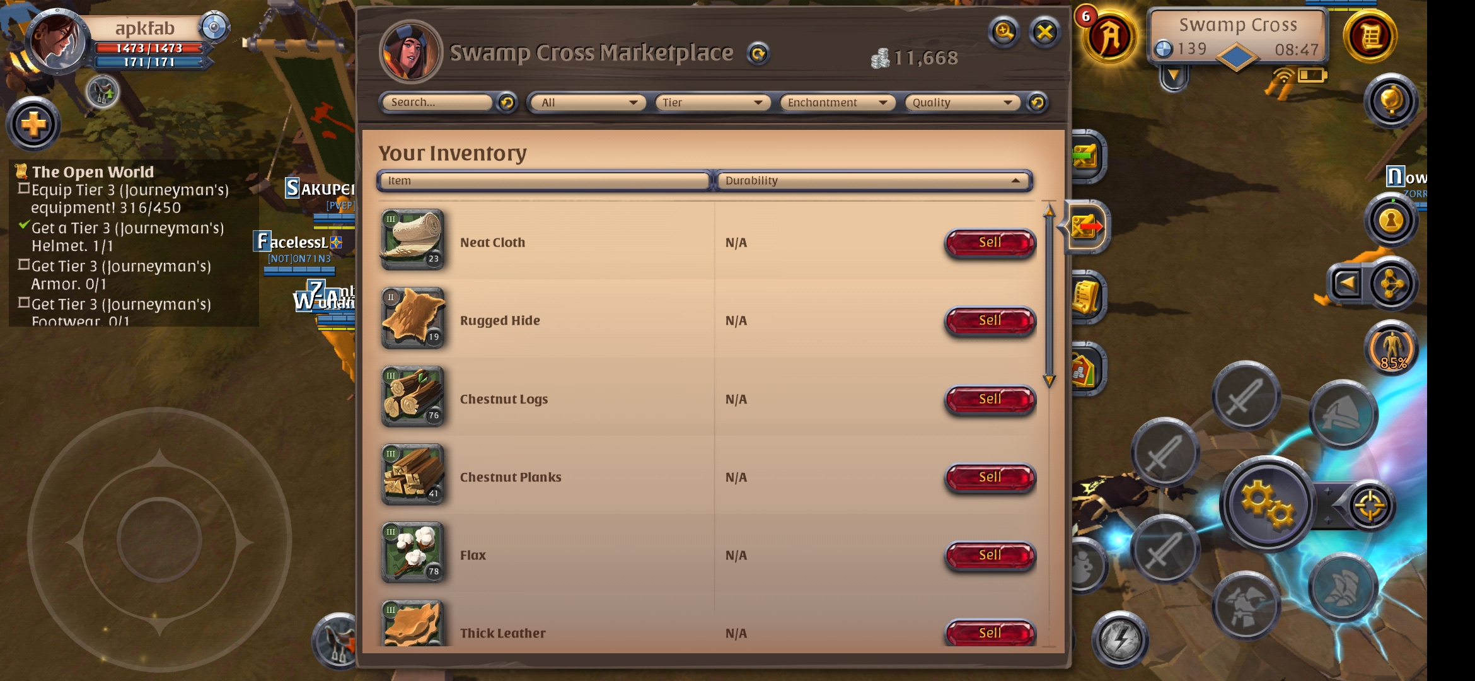This screenshot has height=681, width=1475.
Task: Select the sell tab icon with red arrow
Action: point(1086,226)
